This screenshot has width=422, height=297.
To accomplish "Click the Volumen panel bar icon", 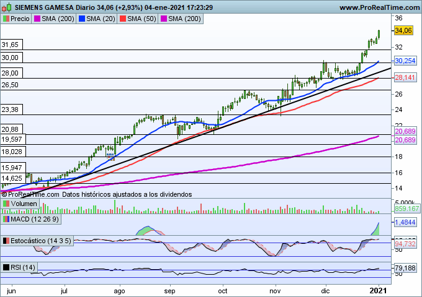I will click(x=6, y=204).
